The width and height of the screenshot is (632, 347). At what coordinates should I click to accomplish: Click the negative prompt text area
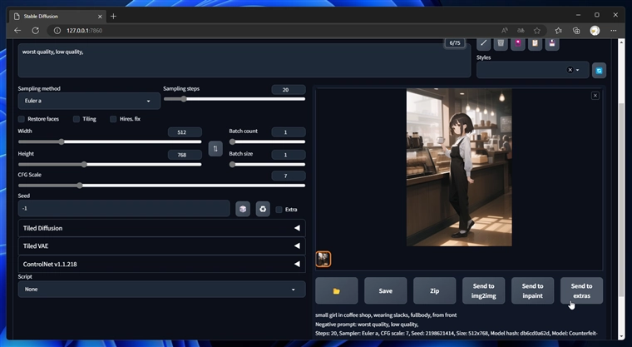[244, 61]
